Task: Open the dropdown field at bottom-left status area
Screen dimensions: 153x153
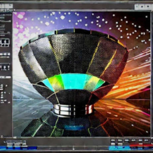Action: (16, 142)
